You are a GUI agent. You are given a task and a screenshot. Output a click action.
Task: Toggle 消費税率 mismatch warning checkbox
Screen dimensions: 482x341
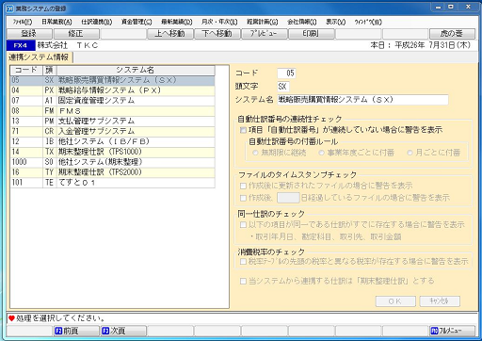(x=243, y=262)
